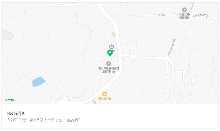220x131 pixels.
Task: Click the 고봉10통 마을회관 gray marker icon
Action: tap(184, 10)
